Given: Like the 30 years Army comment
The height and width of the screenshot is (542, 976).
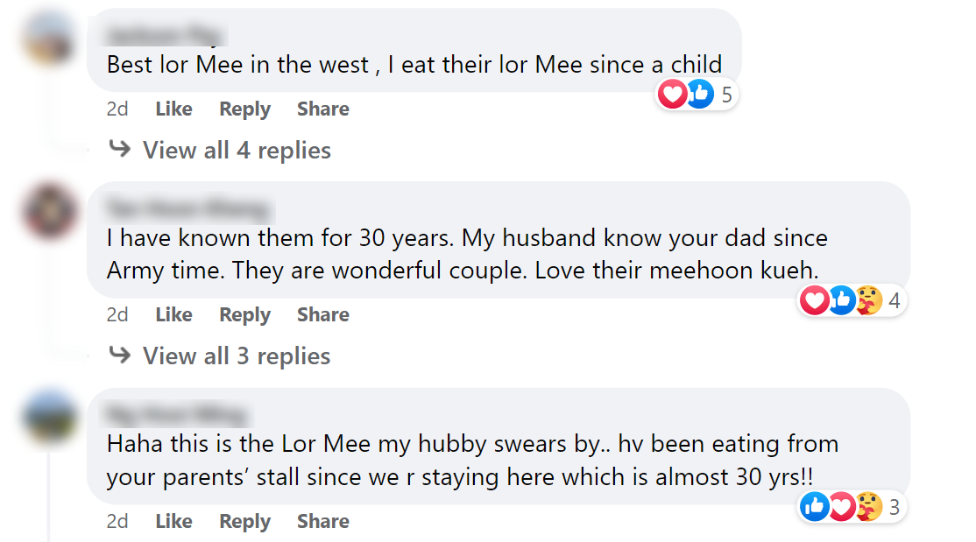Looking at the screenshot, I should click(173, 315).
